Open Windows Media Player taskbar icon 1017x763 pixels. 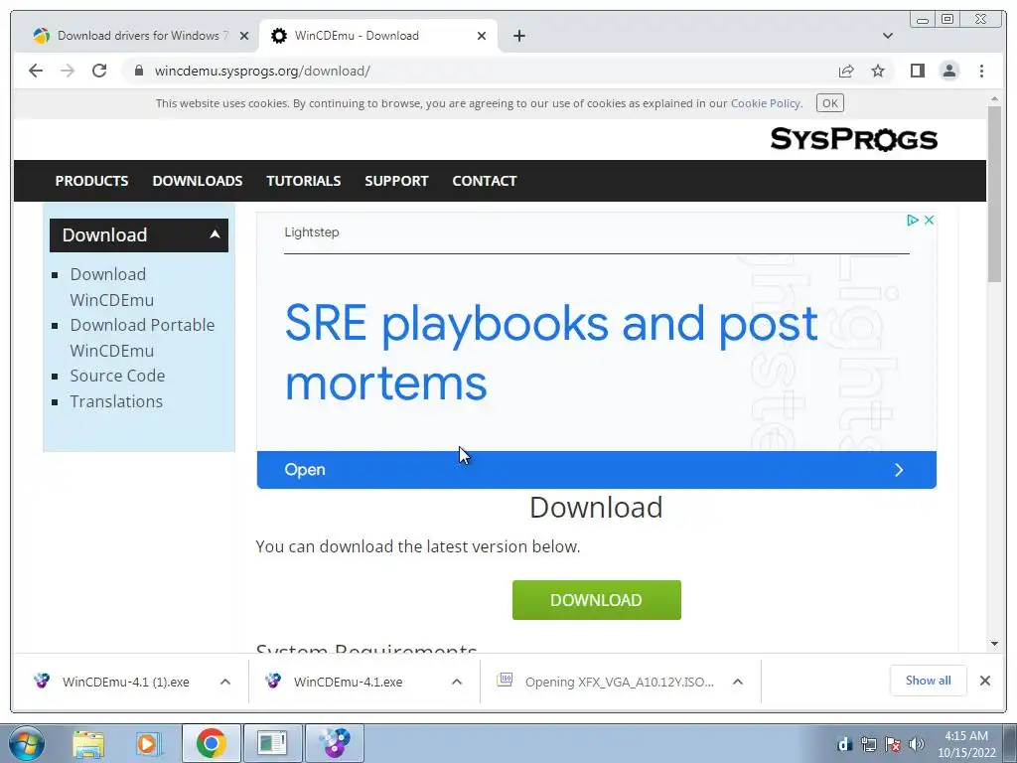coord(149,743)
